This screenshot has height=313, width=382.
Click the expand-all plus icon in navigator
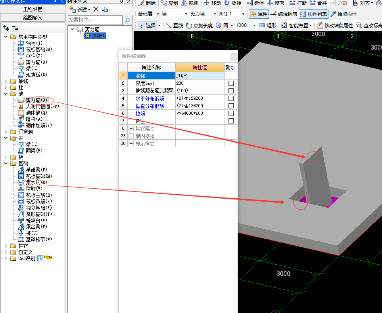tap(6, 28)
